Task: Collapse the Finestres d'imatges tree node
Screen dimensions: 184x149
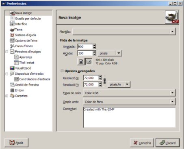Action: click(x=7, y=52)
